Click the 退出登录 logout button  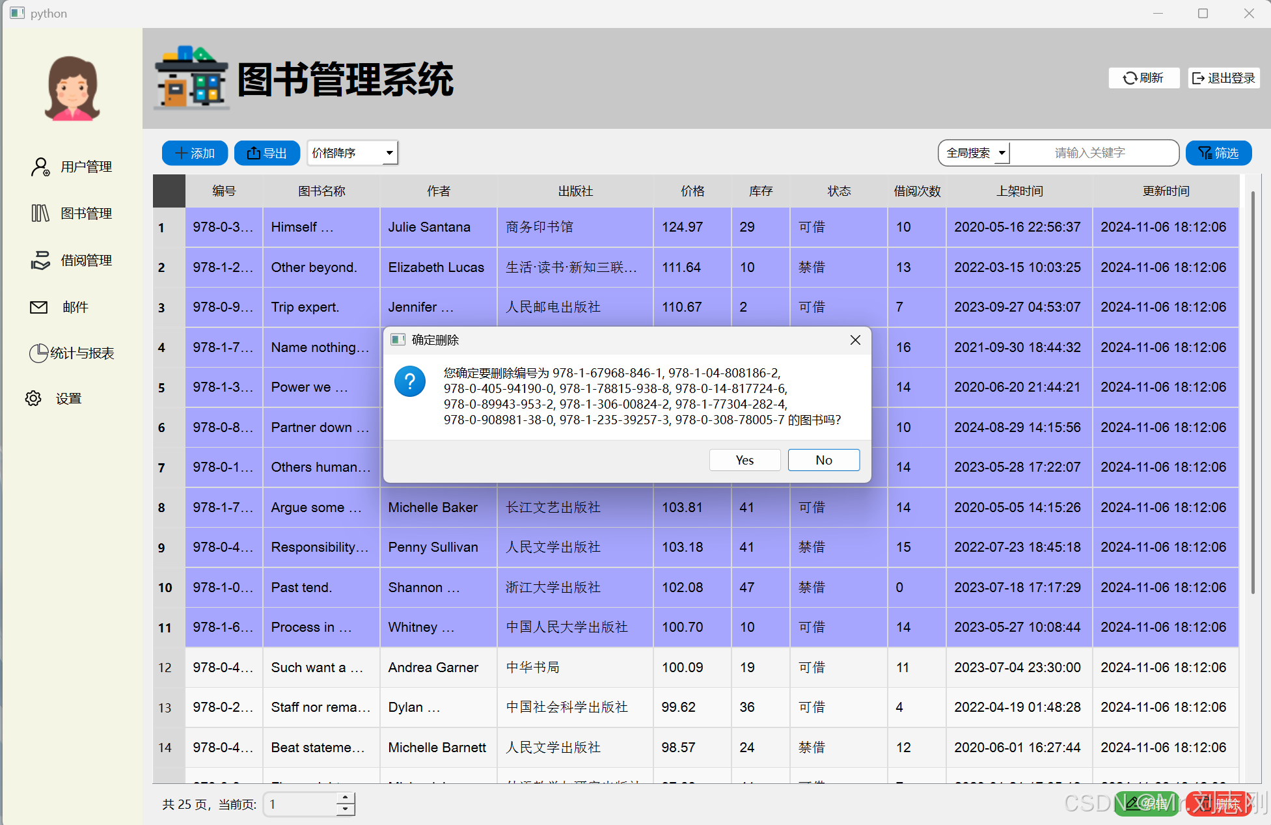1223,78
